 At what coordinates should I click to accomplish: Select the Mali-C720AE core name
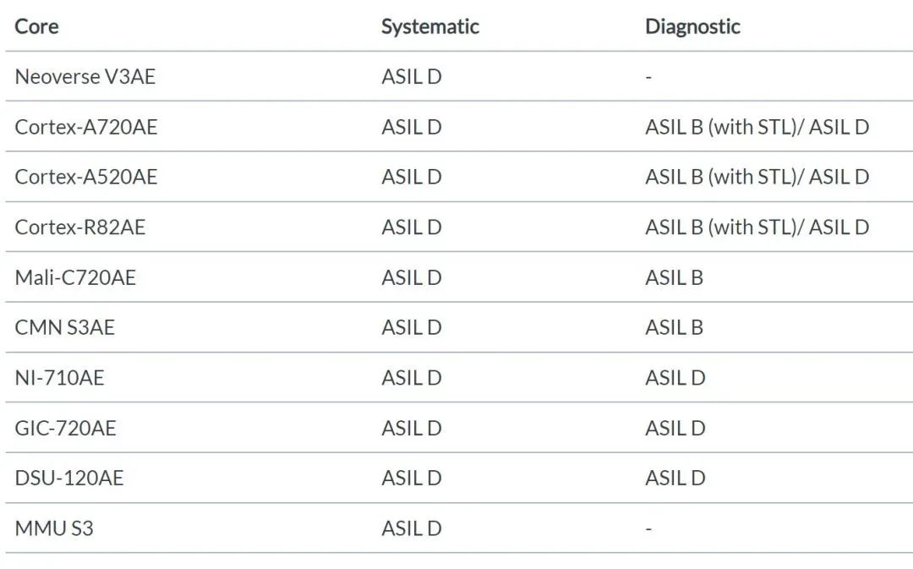[x=75, y=277]
